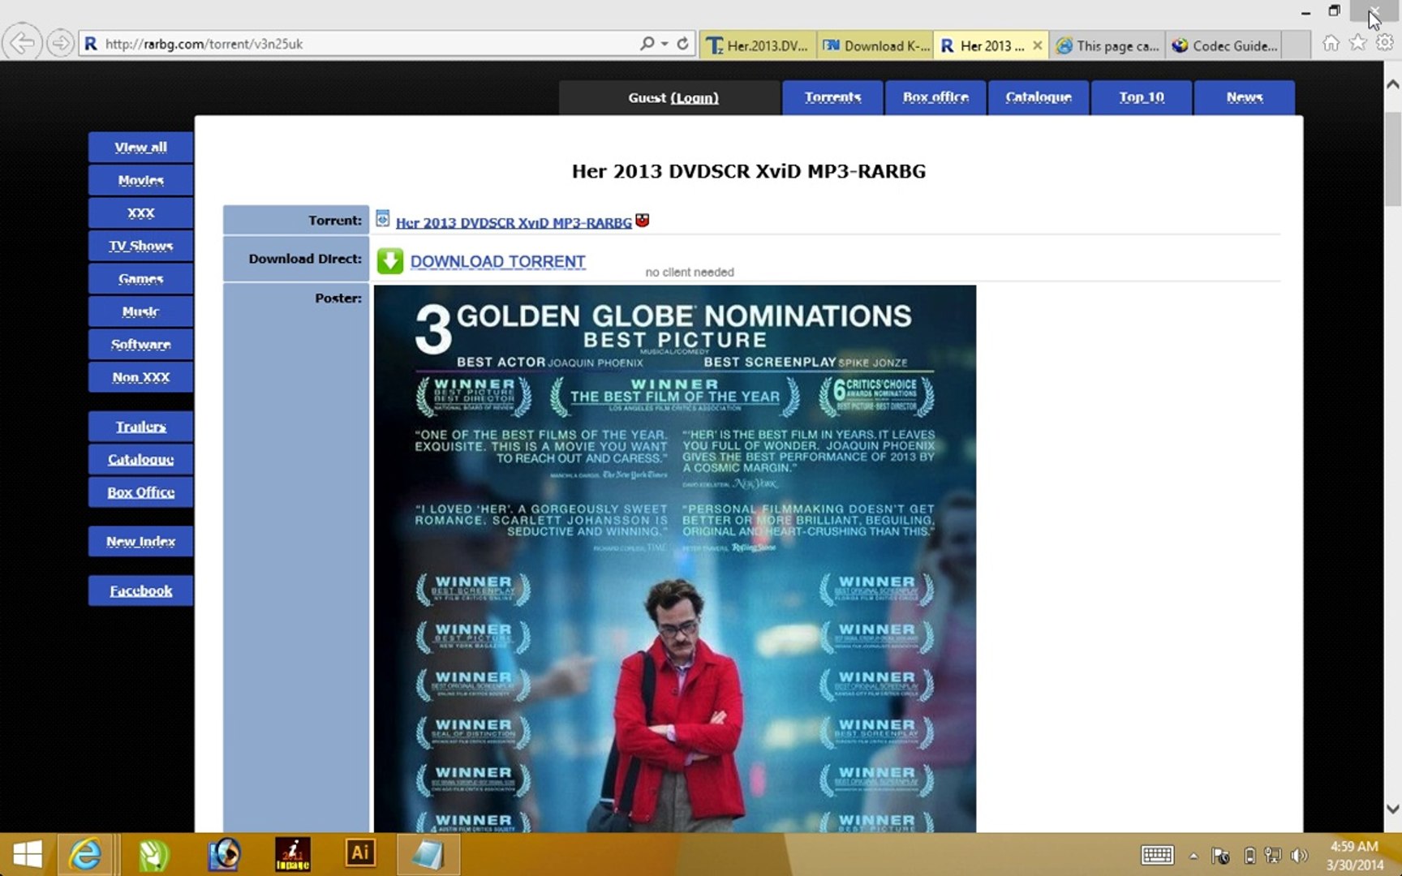Image resolution: width=1402 pixels, height=876 pixels.
Task: Click the DOWNLOAD TORRENT link
Action: 498,261
